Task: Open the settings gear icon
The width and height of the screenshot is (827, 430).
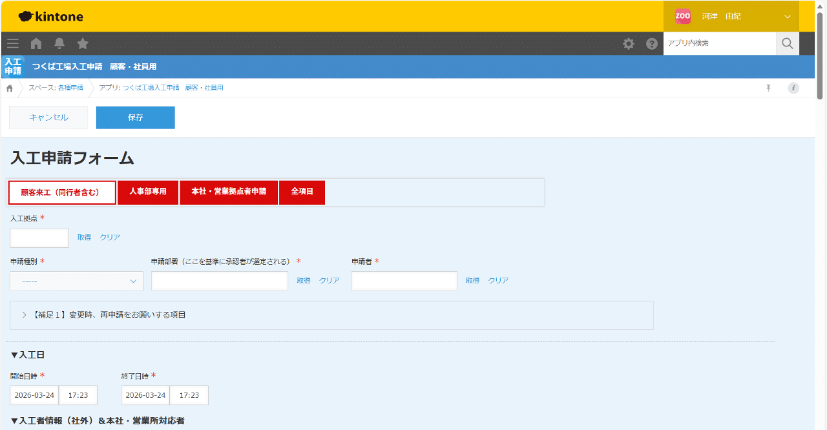Action: [x=628, y=44]
